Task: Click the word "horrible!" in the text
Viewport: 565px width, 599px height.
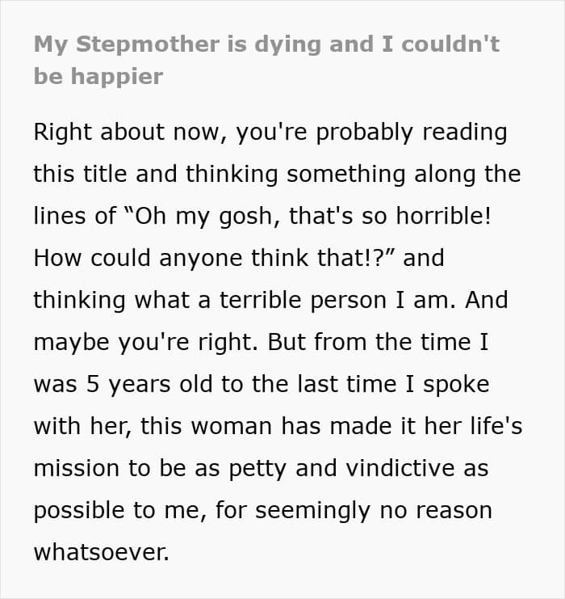Action: coord(454,216)
